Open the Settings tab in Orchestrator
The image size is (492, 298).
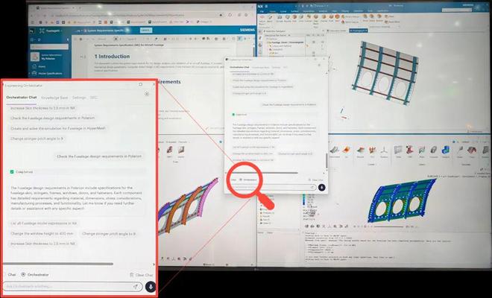(x=79, y=98)
